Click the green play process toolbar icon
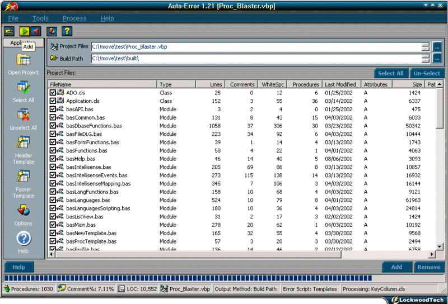Image resolution: width=448 pixels, height=304 pixels. 25,31
